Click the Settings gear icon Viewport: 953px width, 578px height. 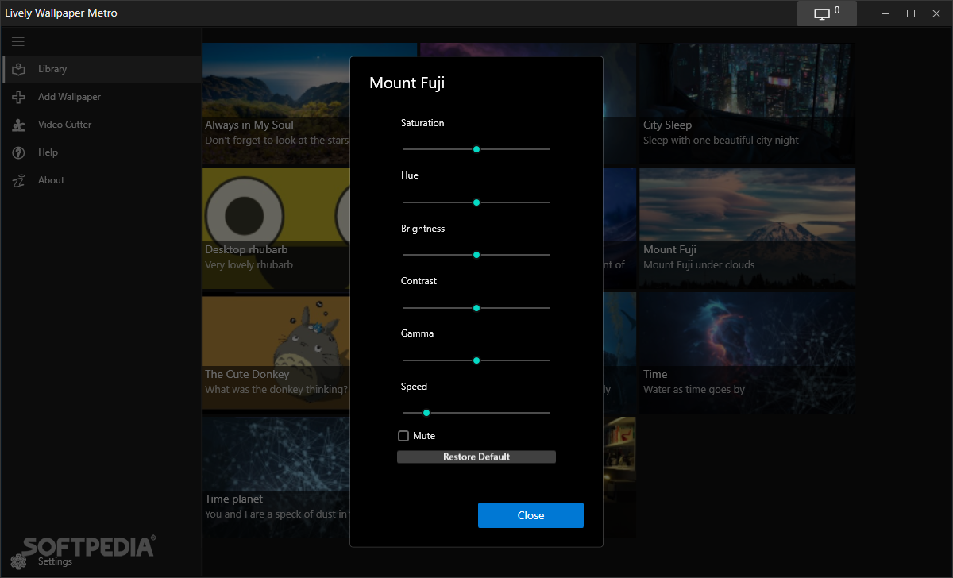pyautogui.click(x=18, y=561)
